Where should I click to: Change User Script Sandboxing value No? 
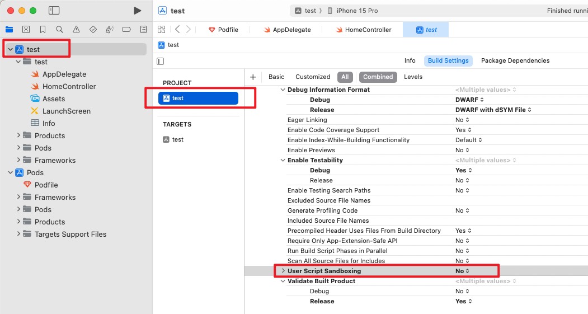pyautogui.click(x=462, y=271)
